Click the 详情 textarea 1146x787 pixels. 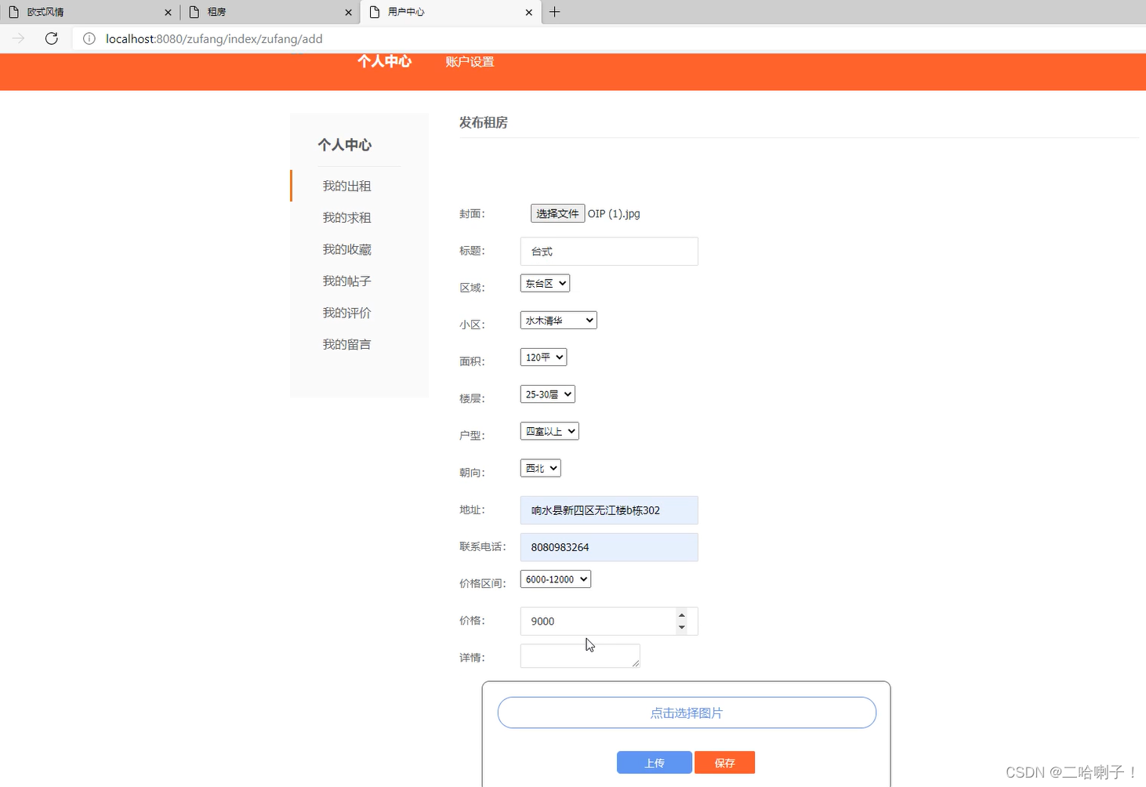pos(579,655)
